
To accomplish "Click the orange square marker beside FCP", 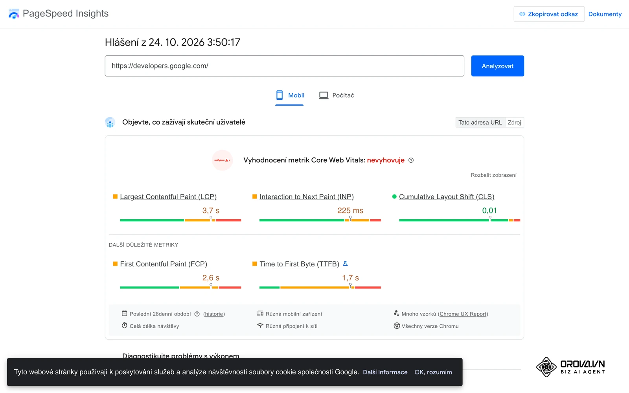I will click(x=115, y=264).
